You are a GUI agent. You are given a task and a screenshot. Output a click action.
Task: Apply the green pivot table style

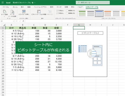pyautogui.click(x=82, y=14)
